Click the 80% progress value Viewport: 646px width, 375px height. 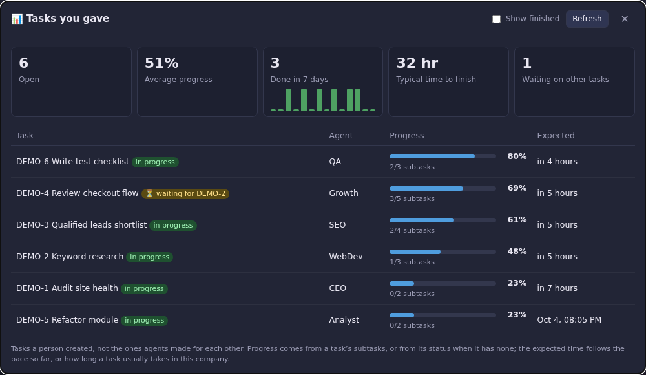point(517,156)
